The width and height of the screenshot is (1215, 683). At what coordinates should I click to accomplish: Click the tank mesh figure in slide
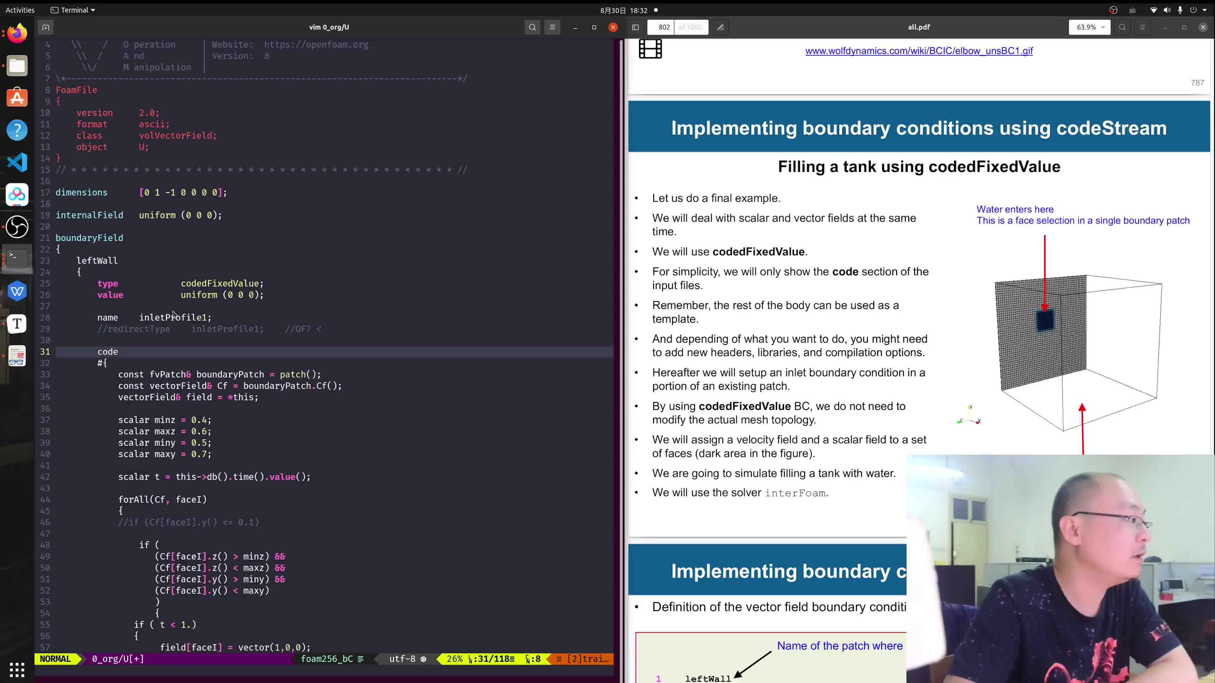click(1078, 353)
